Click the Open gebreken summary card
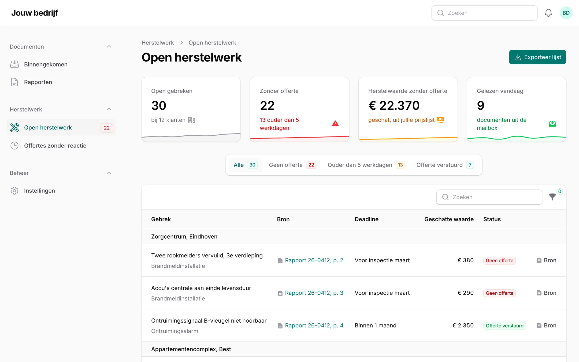This screenshot has height=362, width=579. [191, 109]
